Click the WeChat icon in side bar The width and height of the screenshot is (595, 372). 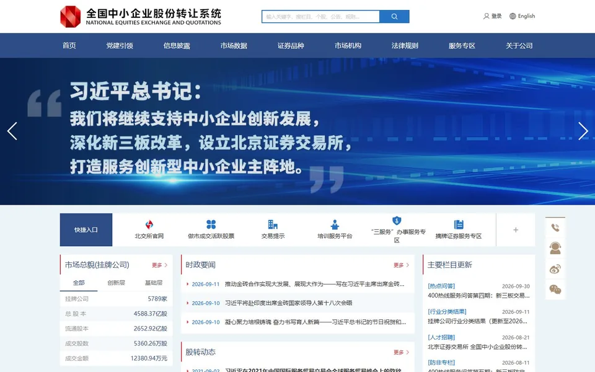click(x=555, y=290)
